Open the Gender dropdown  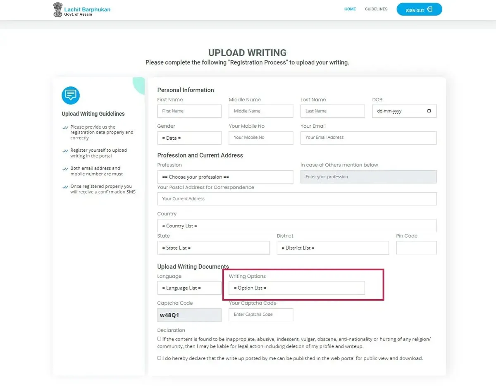tap(189, 138)
